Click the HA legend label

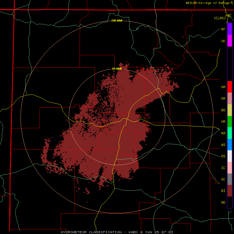(223, 87)
